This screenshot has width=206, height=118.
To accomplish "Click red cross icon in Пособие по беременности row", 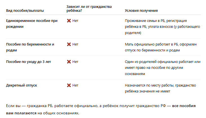I will 69,44.
